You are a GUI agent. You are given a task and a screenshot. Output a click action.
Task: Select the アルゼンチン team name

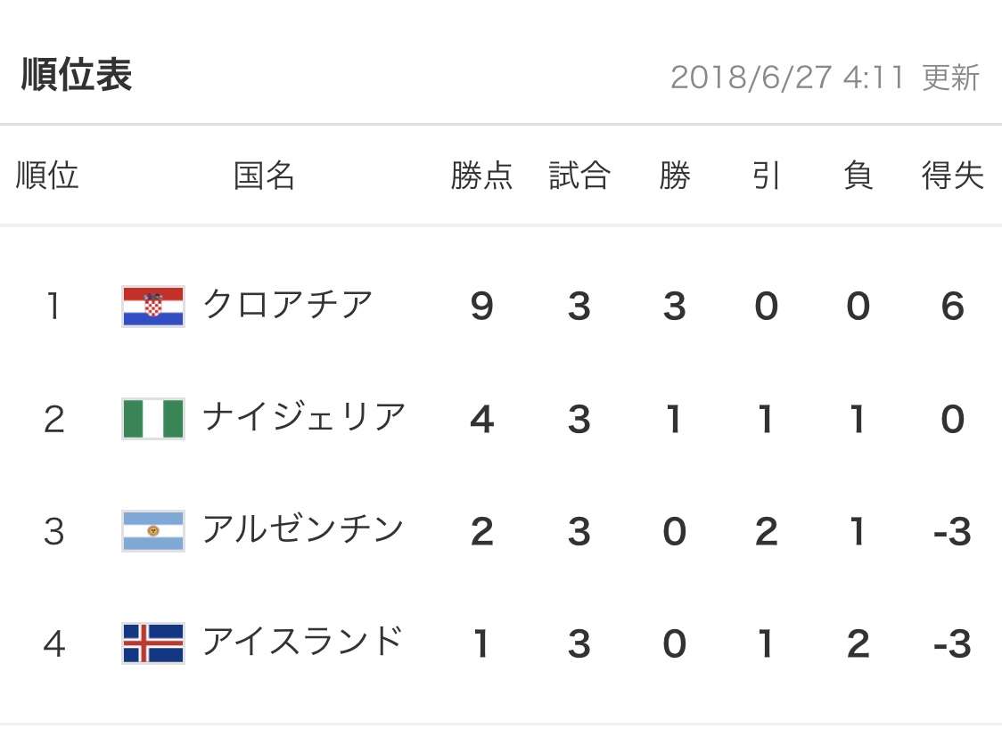click(x=303, y=529)
